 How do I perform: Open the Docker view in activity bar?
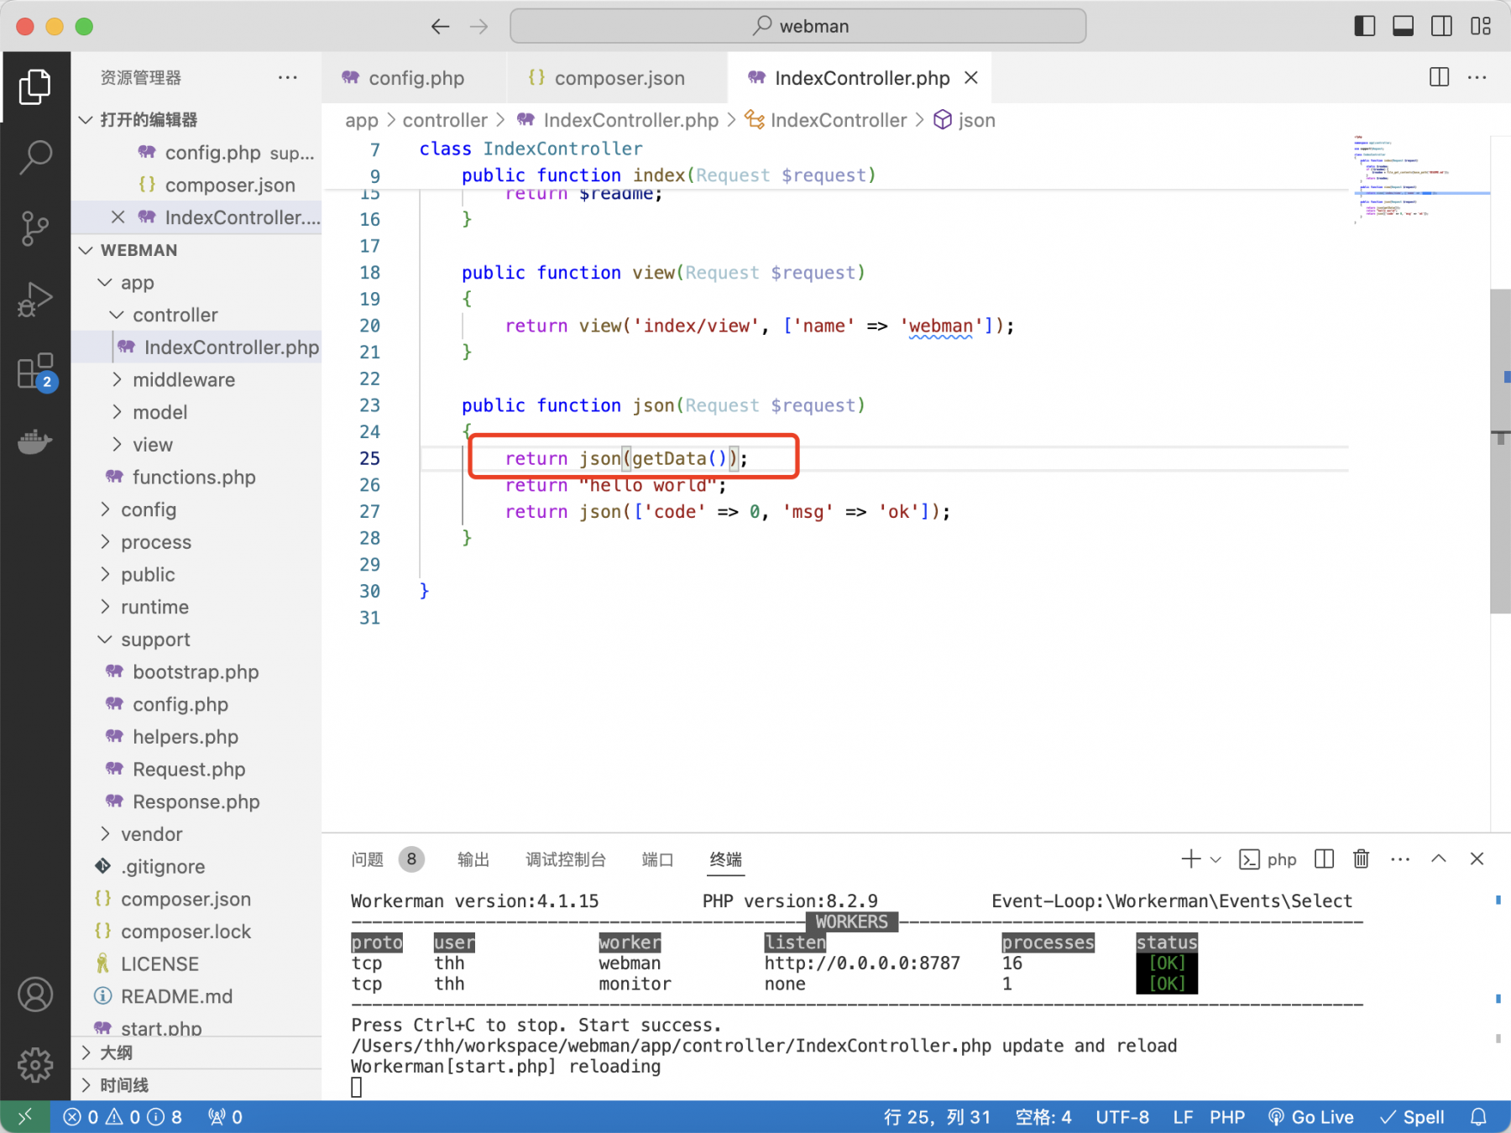point(34,441)
